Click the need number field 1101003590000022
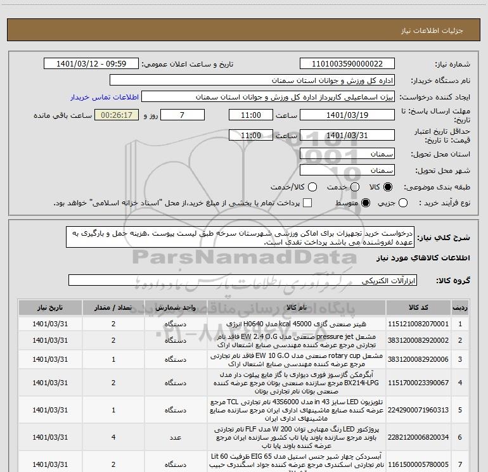488x472 pixels. click(x=347, y=64)
